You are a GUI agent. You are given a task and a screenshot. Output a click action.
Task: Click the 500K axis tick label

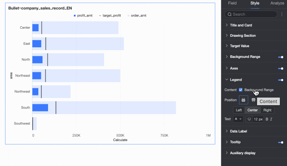(x=120, y=135)
